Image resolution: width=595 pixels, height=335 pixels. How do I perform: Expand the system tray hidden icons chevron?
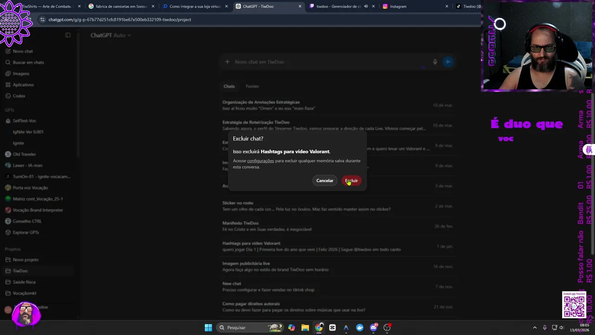(x=535, y=328)
